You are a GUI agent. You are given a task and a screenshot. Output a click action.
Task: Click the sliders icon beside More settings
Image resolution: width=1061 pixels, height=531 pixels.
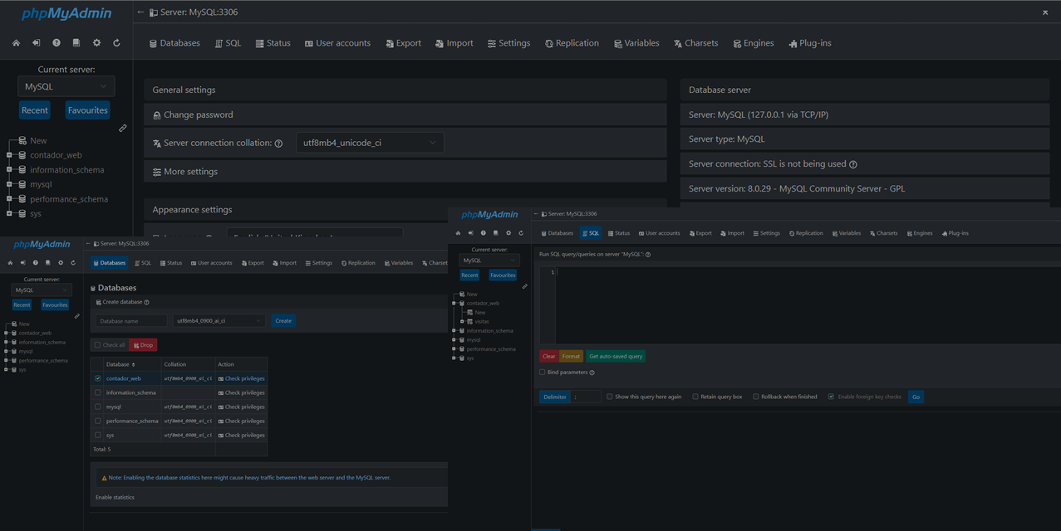157,172
